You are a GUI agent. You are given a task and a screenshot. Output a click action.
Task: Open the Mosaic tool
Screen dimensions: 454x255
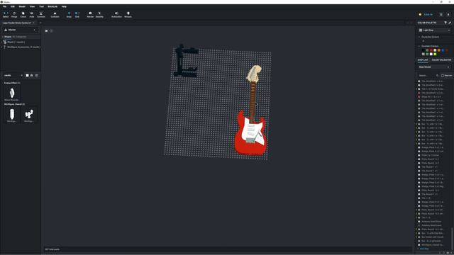point(128,15)
